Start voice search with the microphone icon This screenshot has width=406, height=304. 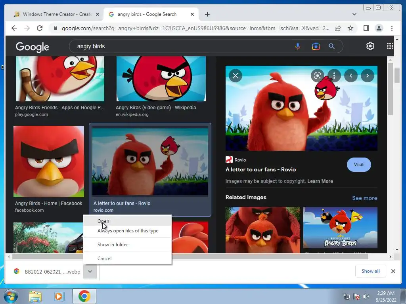[x=298, y=46]
